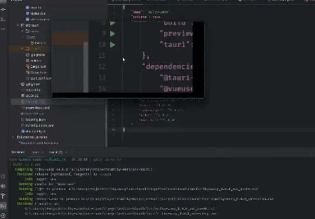315x219 pixels.
Task: Select the highlighted package.json row
Action: pos(58,102)
